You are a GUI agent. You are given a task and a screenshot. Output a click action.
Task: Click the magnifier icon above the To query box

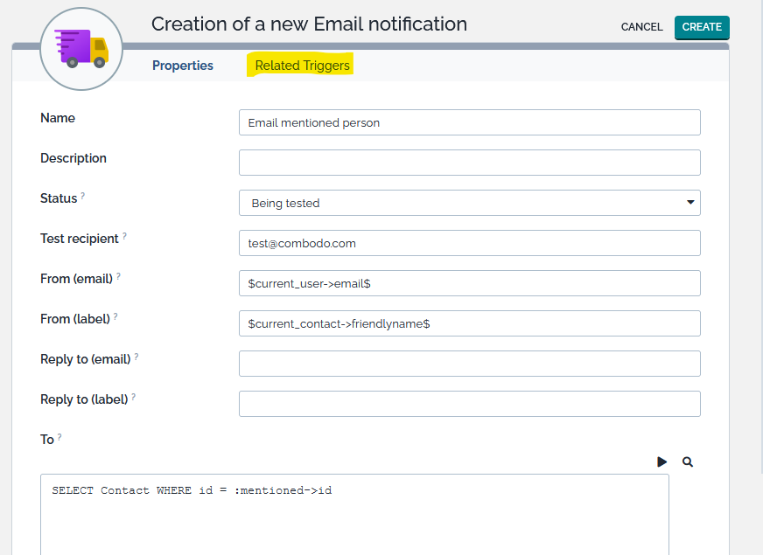point(688,461)
